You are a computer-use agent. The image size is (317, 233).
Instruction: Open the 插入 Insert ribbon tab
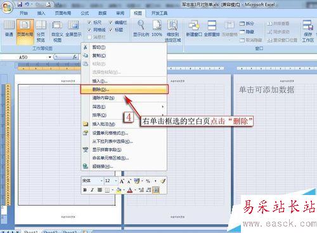41,13
